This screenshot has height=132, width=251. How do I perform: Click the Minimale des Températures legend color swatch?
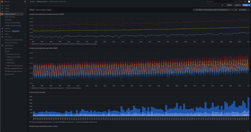point(65,88)
